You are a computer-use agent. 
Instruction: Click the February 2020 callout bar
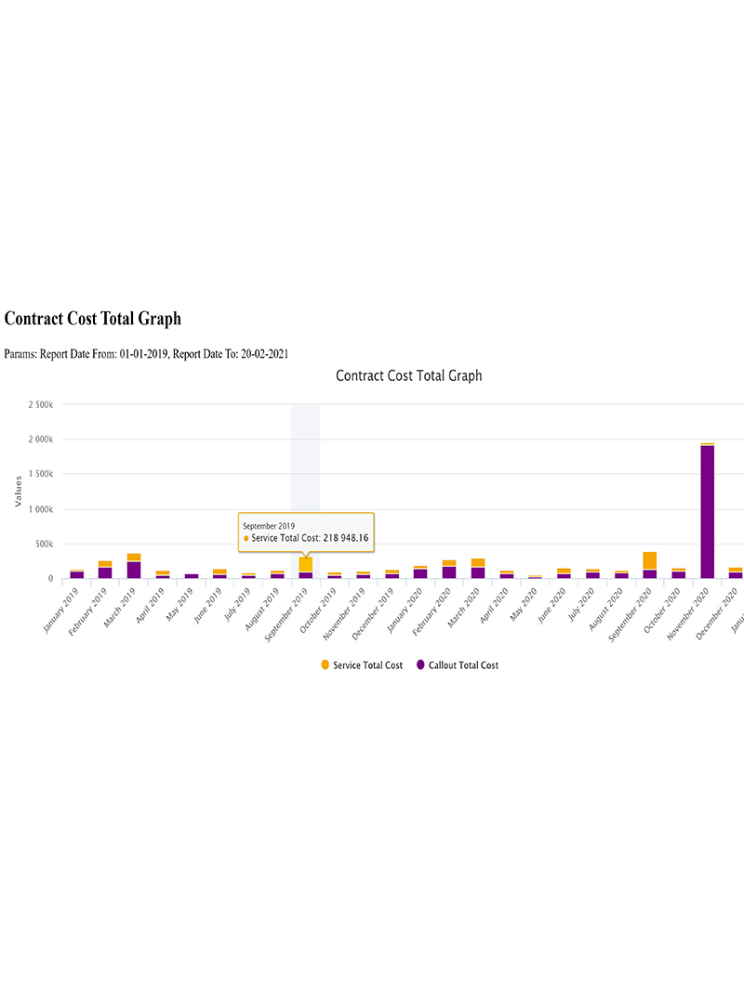449,572
